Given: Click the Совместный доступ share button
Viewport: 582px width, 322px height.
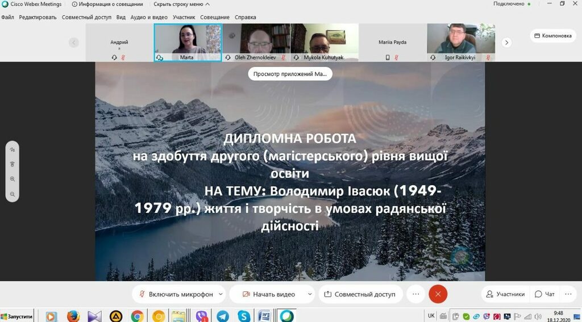Looking at the screenshot, I should point(360,294).
